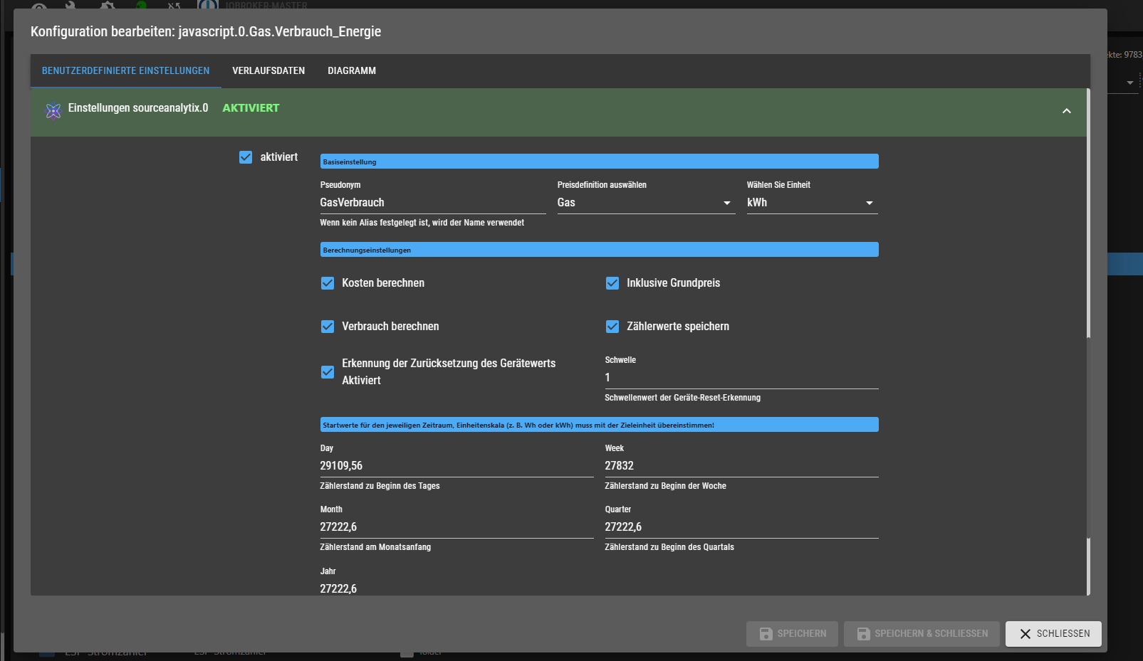The width and height of the screenshot is (1143, 661).
Task: Open the Preisdefinition auswählen dropdown
Action: click(x=645, y=203)
